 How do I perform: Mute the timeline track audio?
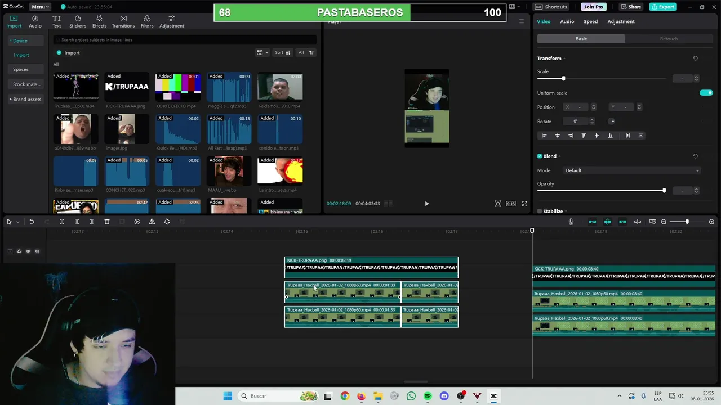point(37,251)
